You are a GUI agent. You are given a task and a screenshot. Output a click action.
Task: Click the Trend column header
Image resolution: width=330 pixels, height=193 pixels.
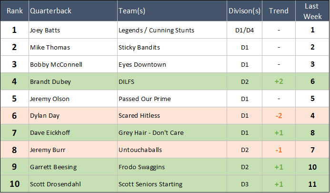tap(279, 10)
